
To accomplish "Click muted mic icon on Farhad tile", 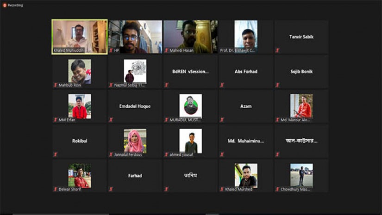I will pyautogui.click(x=111, y=189).
